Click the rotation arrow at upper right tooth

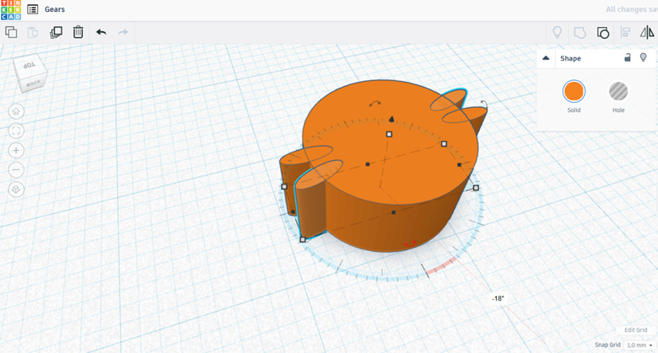pyautogui.click(x=484, y=103)
